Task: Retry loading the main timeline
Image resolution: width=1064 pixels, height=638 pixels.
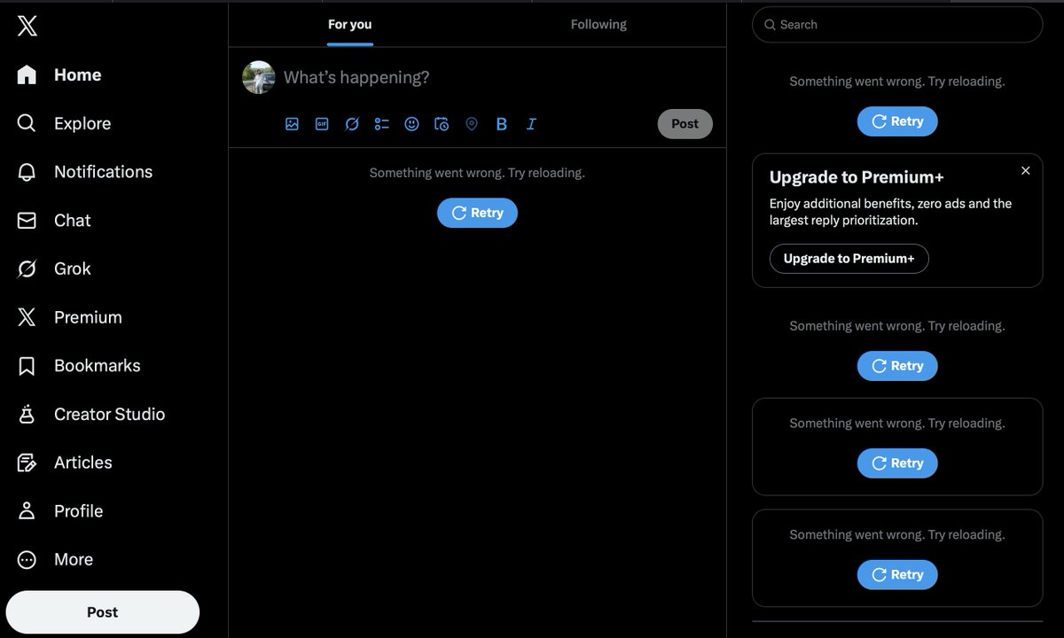Action: [x=477, y=213]
